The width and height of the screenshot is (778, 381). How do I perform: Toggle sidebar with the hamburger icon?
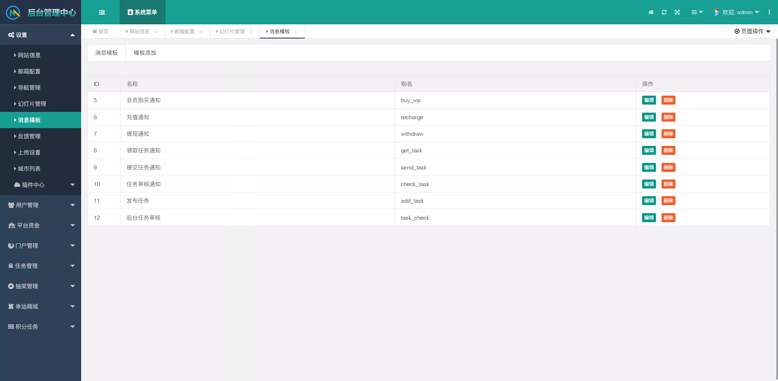click(x=102, y=12)
